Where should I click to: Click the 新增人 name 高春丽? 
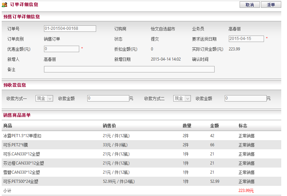50,59
